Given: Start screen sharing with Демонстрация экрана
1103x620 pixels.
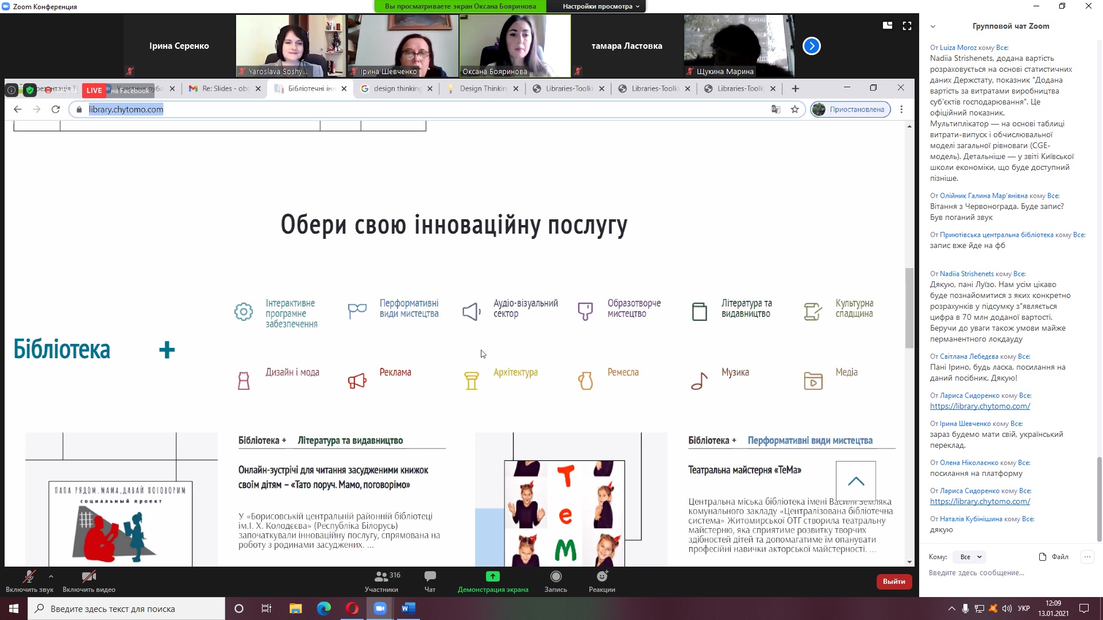Looking at the screenshot, I should tap(493, 581).
